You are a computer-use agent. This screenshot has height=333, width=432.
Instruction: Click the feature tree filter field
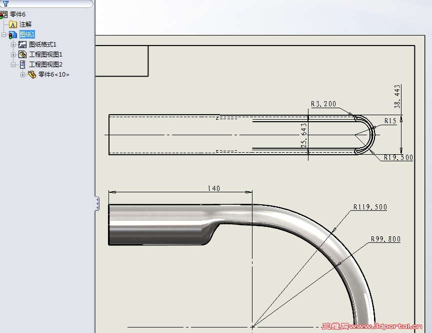(x=46, y=4)
